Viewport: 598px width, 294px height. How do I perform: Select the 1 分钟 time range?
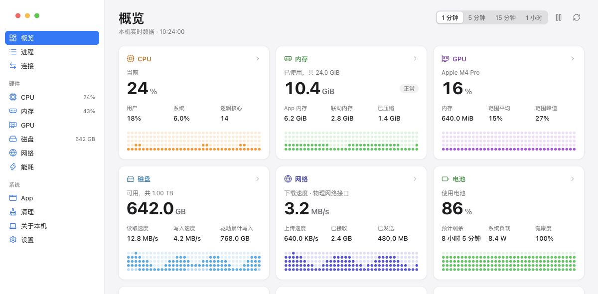pos(450,17)
